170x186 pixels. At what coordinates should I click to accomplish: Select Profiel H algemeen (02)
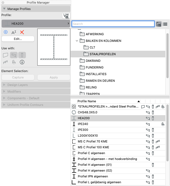(x=118, y=170)
